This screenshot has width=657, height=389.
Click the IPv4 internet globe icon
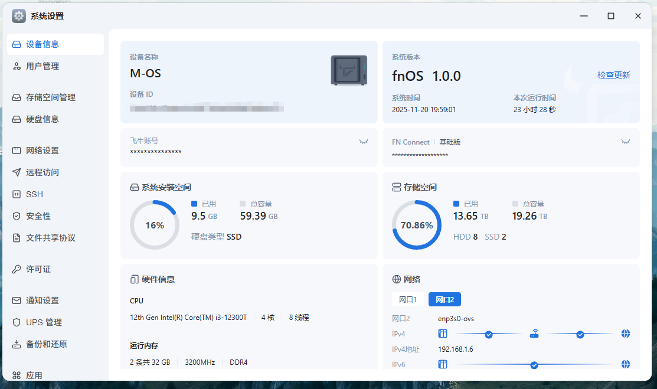click(626, 334)
